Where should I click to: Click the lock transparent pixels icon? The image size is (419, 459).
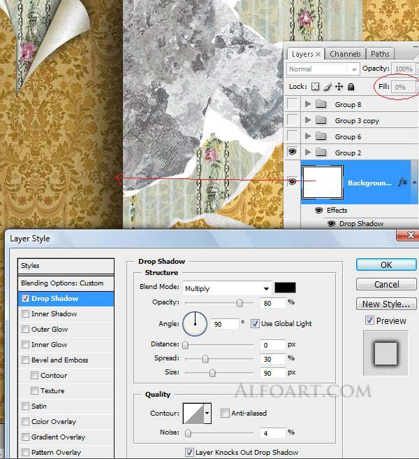coord(315,87)
